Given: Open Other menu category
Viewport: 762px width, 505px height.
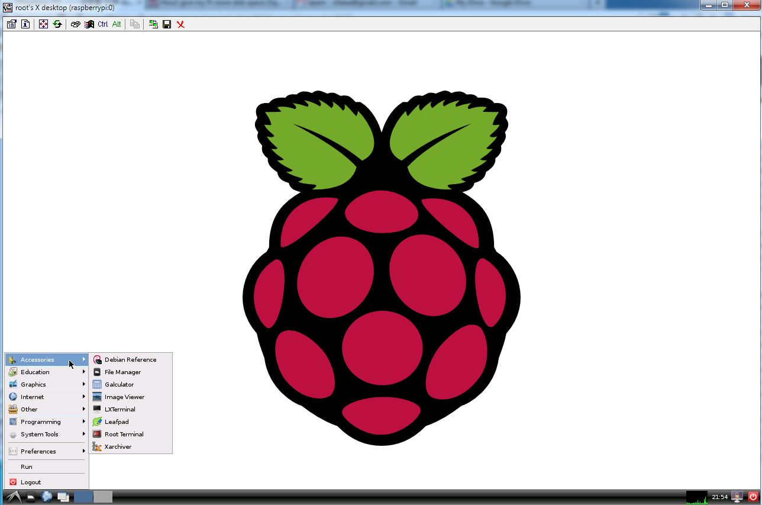Looking at the screenshot, I should pyautogui.click(x=47, y=410).
